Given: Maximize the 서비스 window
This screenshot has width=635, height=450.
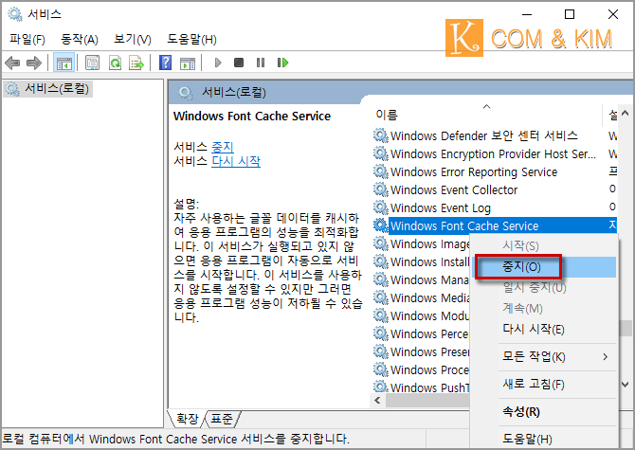Looking at the screenshot, I should [x=570, y=14].
